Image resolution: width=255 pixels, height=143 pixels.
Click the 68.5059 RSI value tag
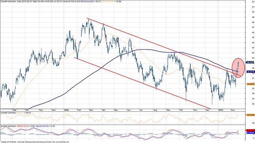(250, 115)
